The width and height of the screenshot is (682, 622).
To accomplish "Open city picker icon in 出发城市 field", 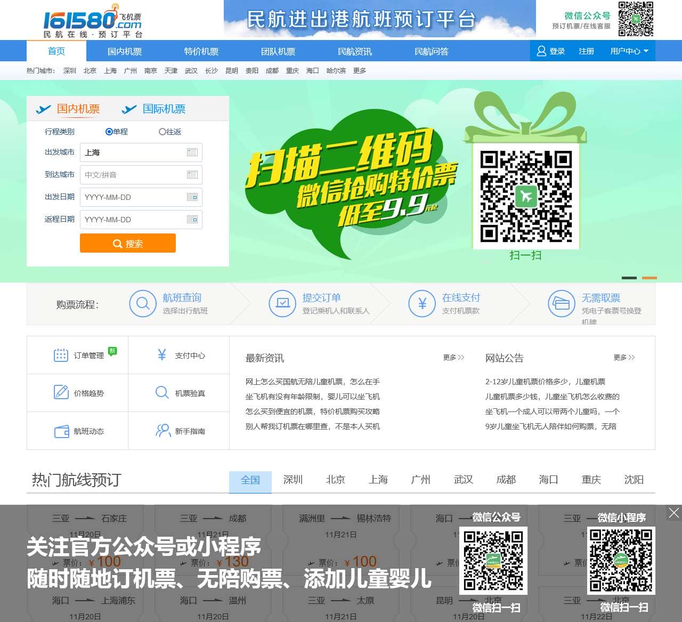I will 192,152.
